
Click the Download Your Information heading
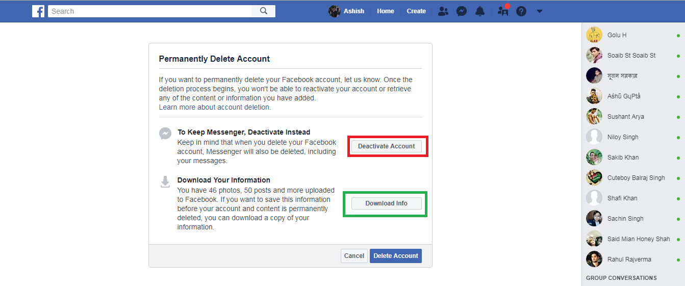point(224,180)
